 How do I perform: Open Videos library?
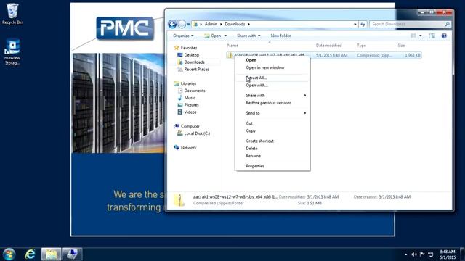tap(187, 112)
